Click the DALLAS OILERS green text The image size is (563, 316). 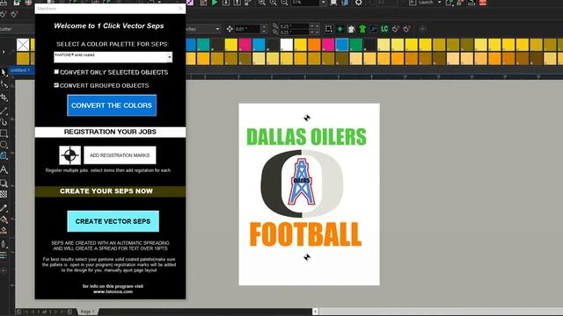point(306,137)
